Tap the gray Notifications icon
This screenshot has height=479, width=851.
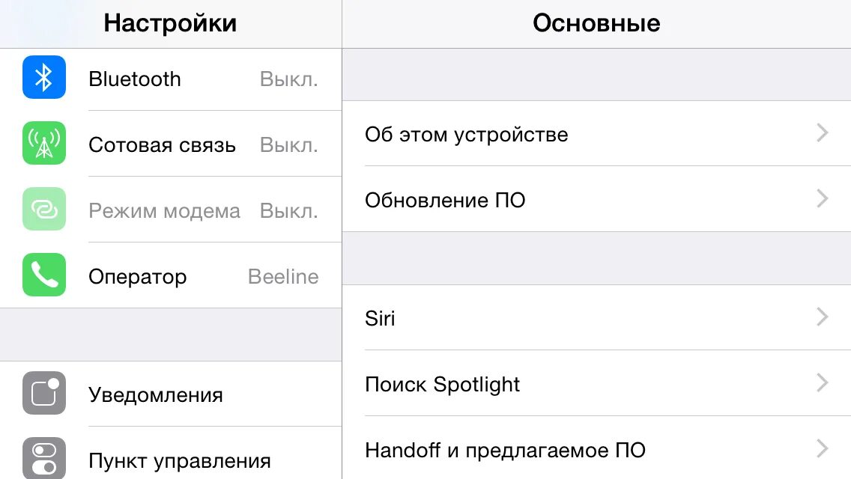tap(44, 394)
